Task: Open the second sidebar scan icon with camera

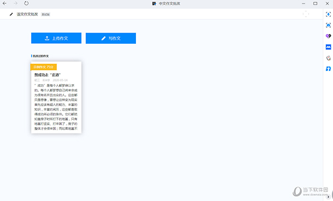Action: click(x=329, y=25)
